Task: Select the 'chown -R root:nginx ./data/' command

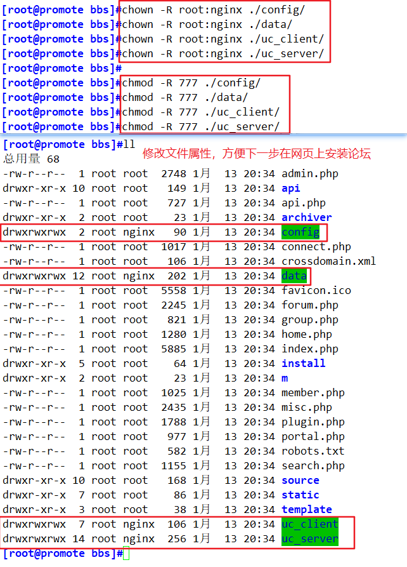Action: pos(207,25)
